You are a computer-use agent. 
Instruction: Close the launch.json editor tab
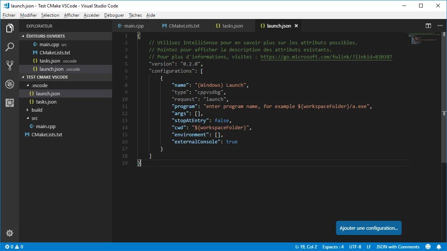click(x=296, y=26)
